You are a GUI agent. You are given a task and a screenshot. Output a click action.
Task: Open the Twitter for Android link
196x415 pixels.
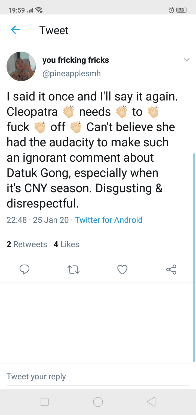[109, 220]
